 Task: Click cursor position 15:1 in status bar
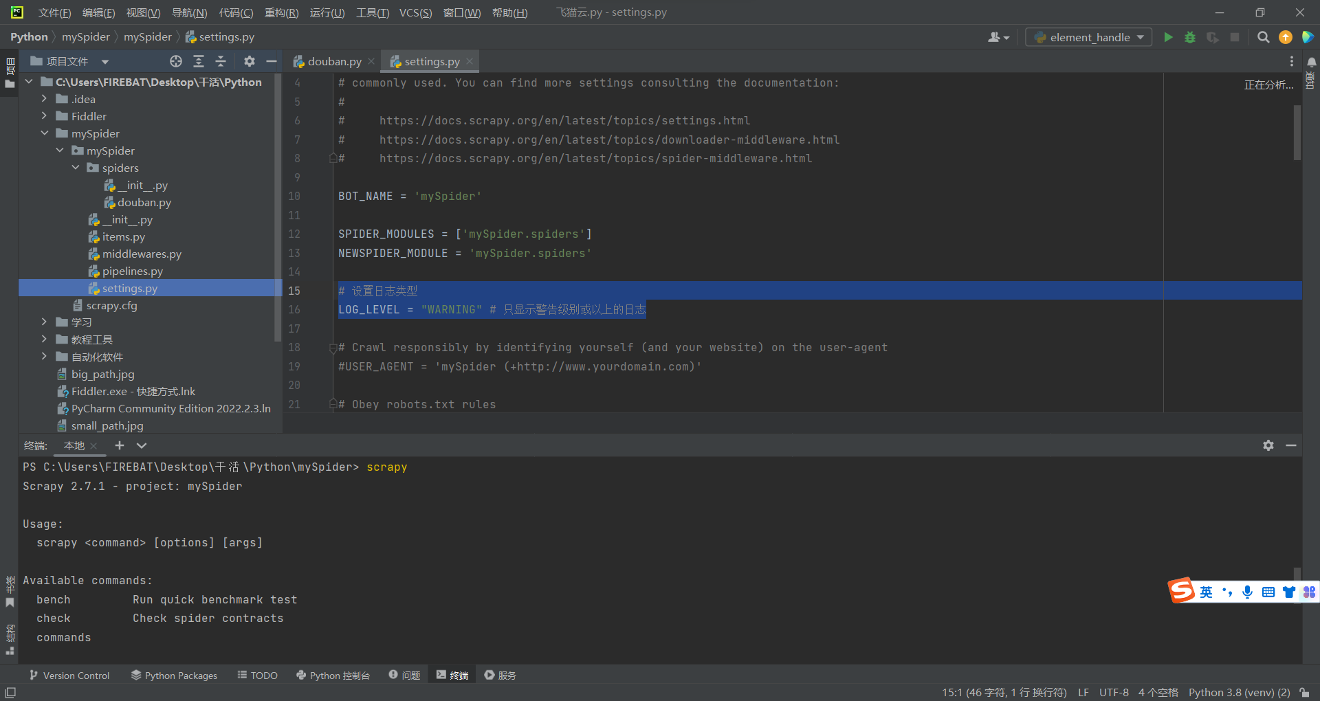click(x=1004, y=693)
